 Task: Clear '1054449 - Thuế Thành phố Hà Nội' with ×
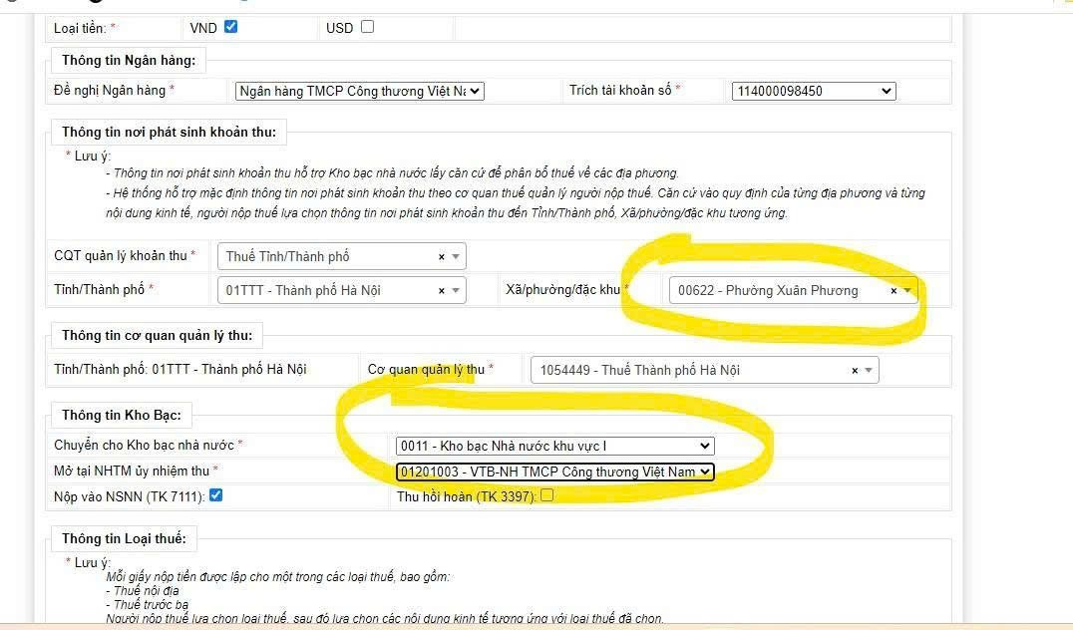855,370
